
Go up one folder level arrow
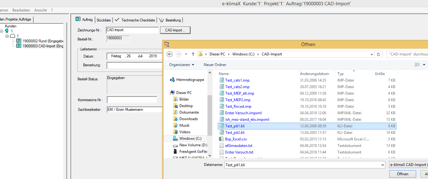click(x=193, y=54)
